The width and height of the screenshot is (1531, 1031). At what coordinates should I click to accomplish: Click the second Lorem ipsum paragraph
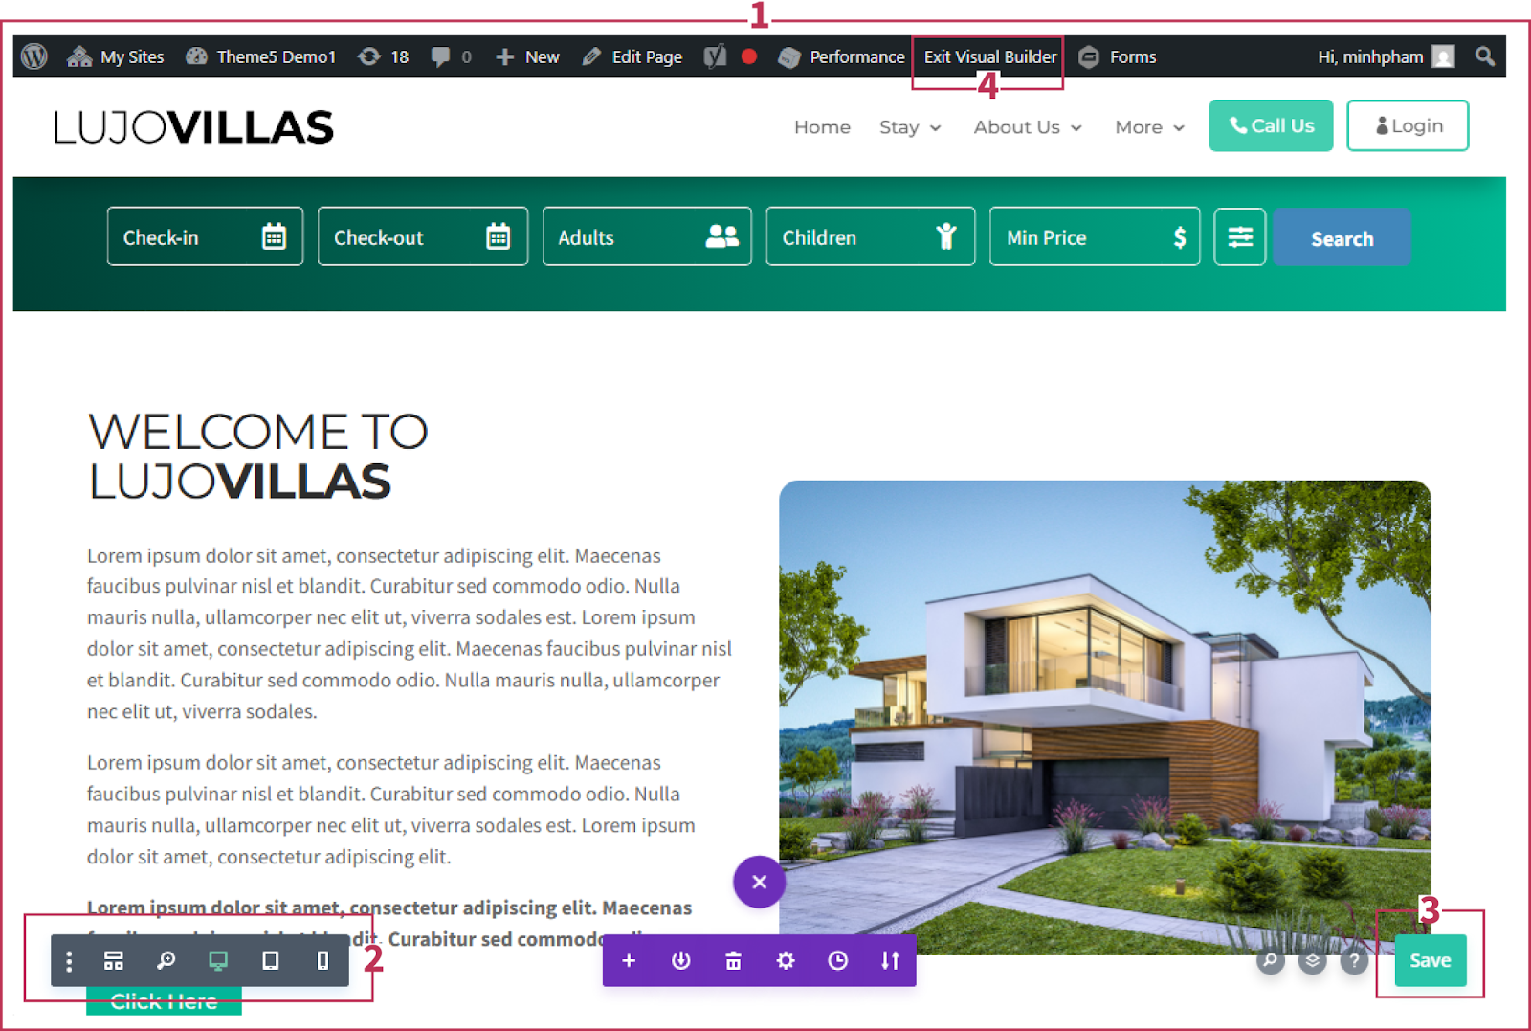tap(391, 810)
